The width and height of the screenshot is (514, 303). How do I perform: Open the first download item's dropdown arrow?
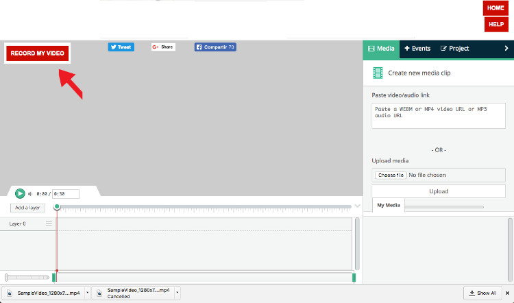86,293
